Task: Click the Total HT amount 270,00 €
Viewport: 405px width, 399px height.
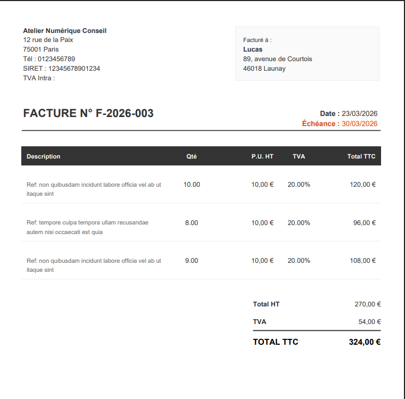Action: point(368,304)
